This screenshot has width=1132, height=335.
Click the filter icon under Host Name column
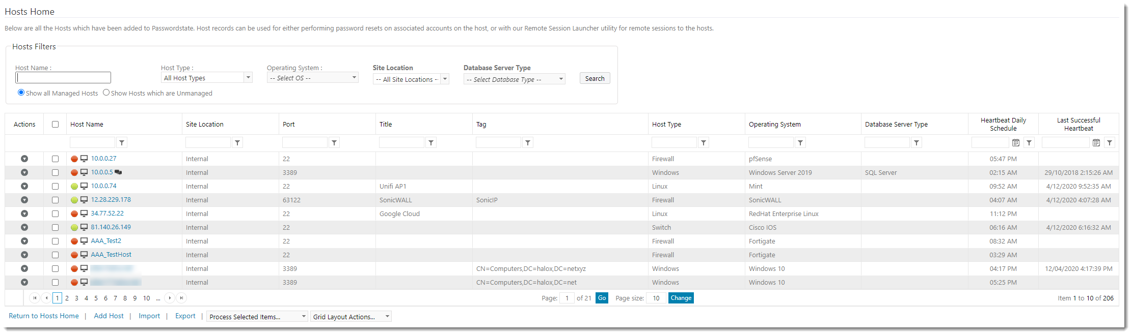point(122,143)
